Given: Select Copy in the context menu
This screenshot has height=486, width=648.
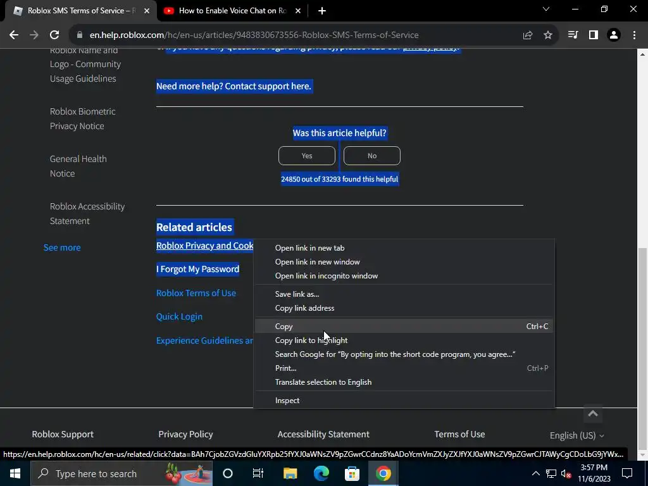Looking at the screenshot, I should point(404,327).
